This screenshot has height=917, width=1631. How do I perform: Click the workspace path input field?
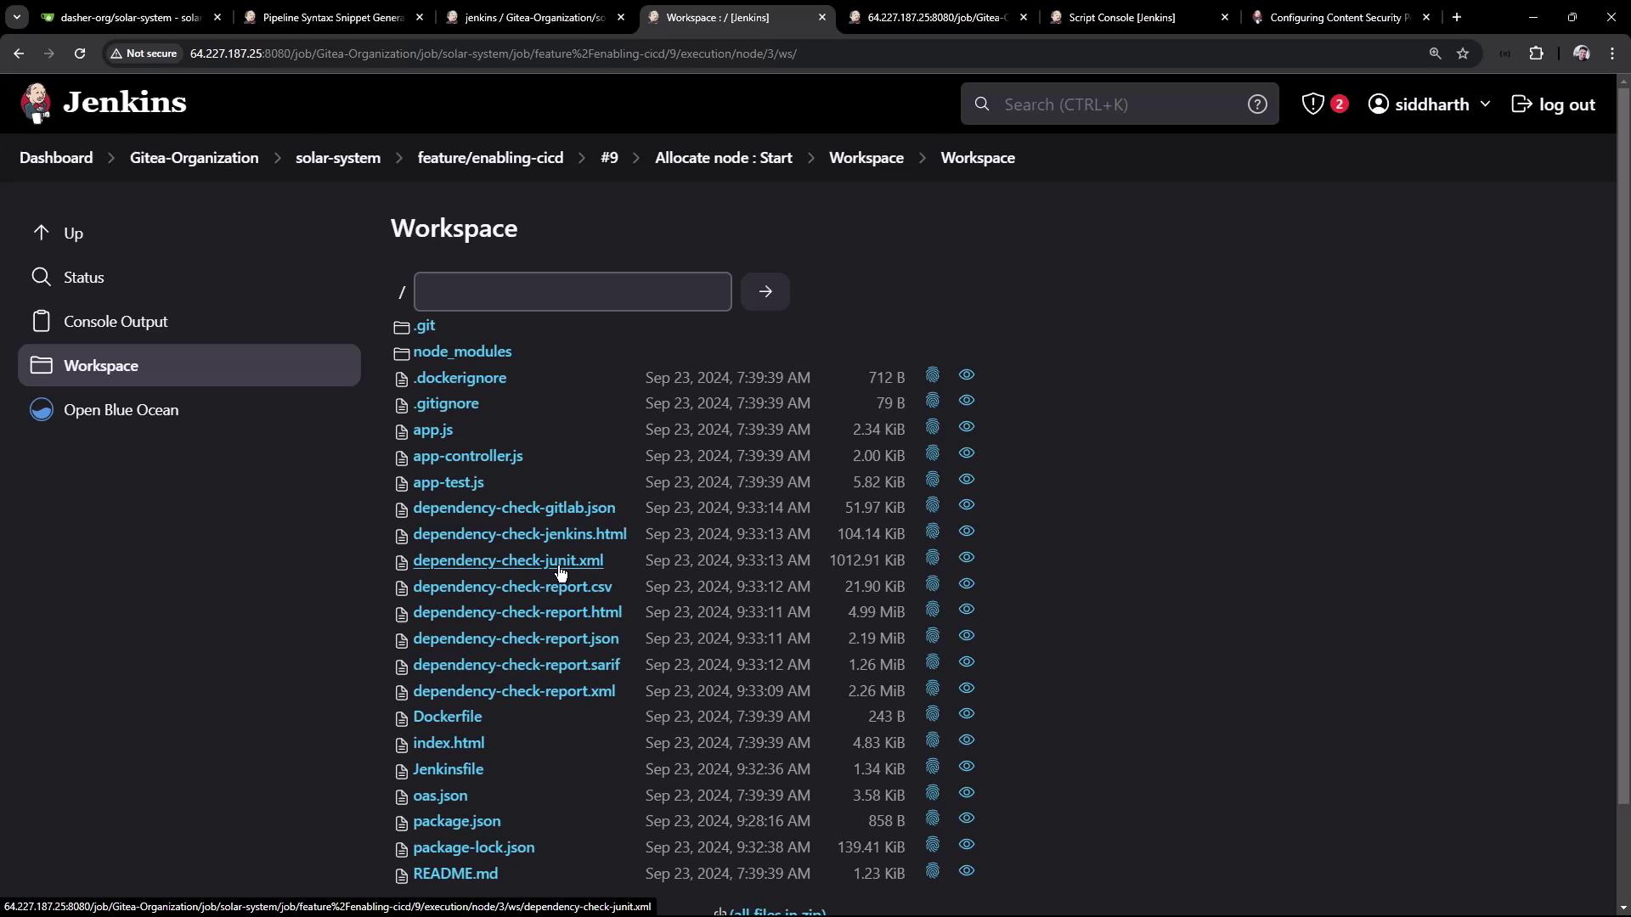(572, 292)
